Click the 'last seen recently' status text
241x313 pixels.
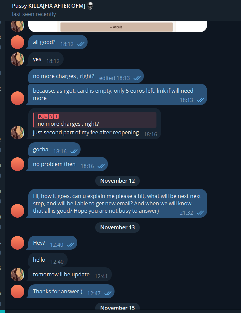click(x=34, y=14)
